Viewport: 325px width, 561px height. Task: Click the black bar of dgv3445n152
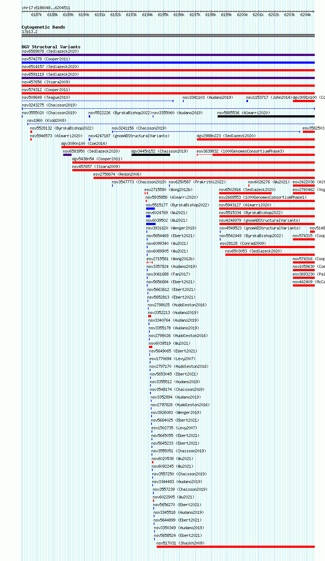[x=151, y=155]
